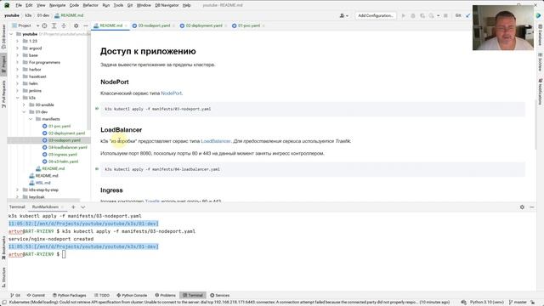Image resolution: width=544 pixels, height=306 pixels.
Task: Open terminal panel settings gear
Action: point(522,207)
